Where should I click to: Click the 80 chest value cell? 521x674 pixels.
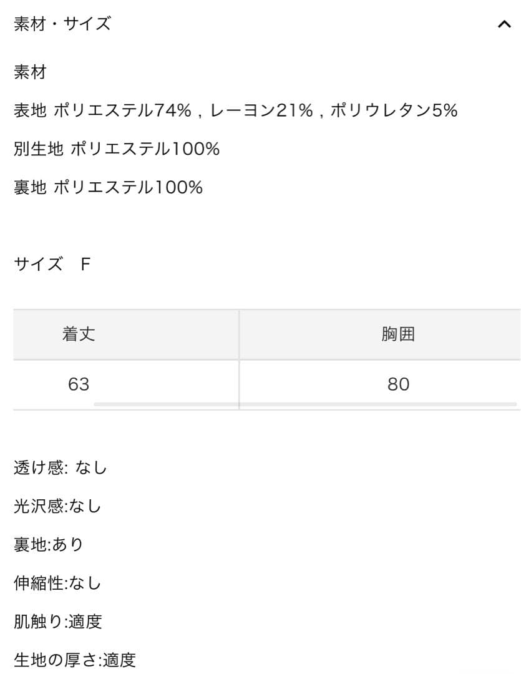[x=398, y=384]
